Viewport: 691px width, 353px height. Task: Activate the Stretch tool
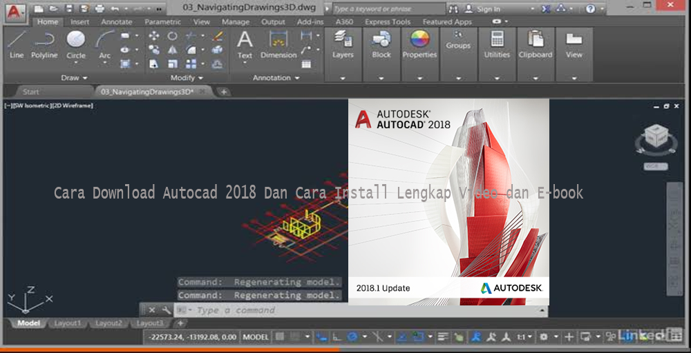(154, 64)
